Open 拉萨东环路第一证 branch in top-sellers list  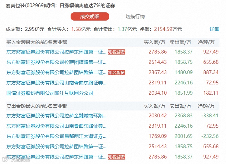(56, 157)
